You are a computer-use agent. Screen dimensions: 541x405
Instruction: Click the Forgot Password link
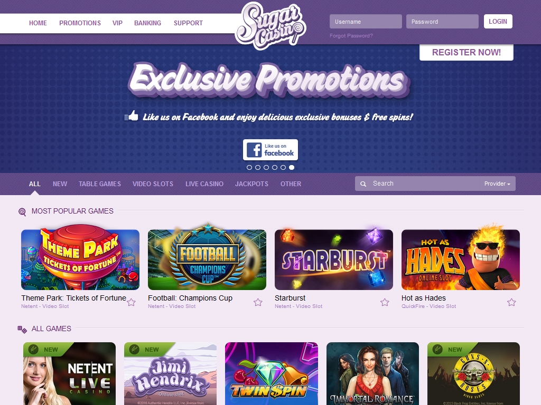351,35
